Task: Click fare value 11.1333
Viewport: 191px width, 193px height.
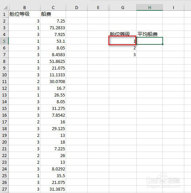Action: point(53,75)
